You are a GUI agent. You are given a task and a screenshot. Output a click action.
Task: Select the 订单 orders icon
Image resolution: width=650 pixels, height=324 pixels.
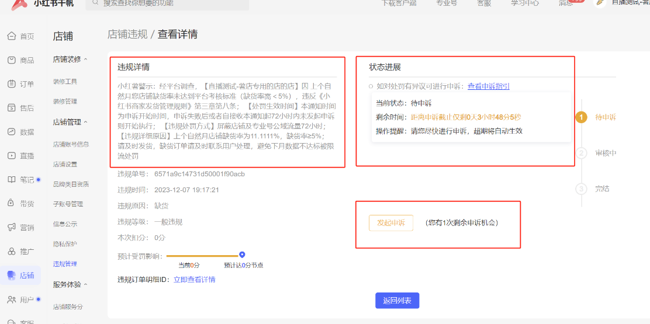[x=12, y=84]
